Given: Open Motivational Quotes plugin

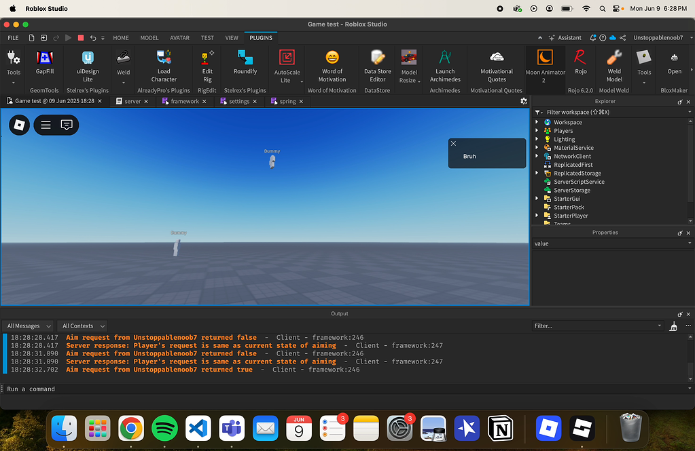Looking at the screenshot, I should [497, 66].
